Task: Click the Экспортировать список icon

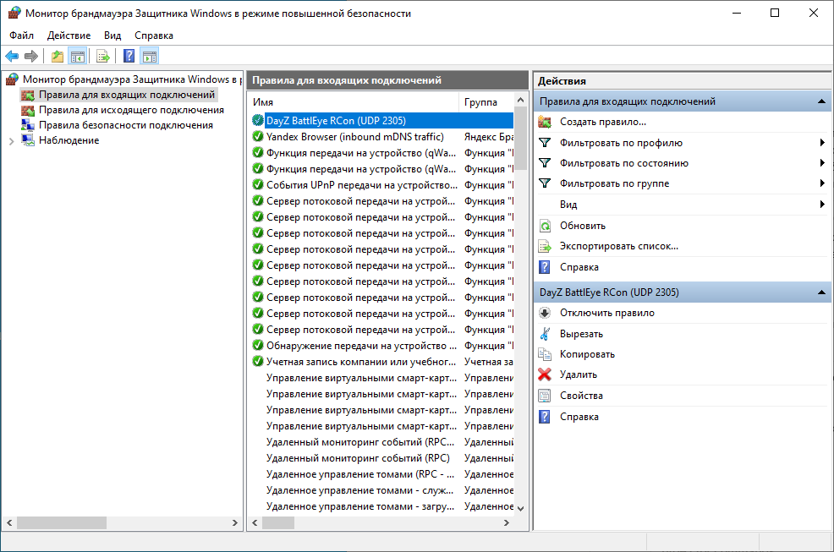Action: click(x=545, y=246)
